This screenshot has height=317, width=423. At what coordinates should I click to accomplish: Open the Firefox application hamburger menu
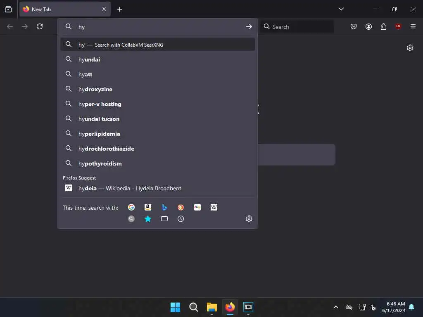[x=413, y=26]
